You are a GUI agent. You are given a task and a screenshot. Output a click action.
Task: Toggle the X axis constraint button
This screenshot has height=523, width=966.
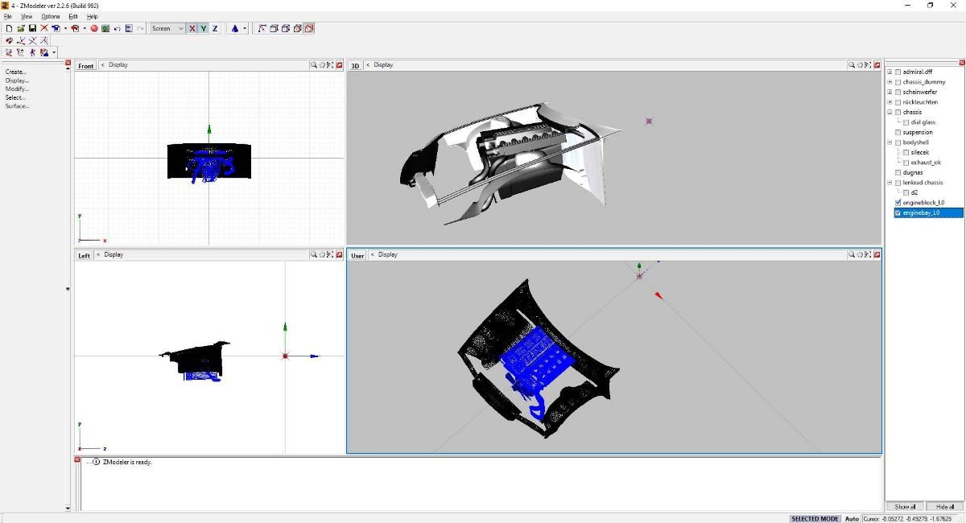pos(192,28)
